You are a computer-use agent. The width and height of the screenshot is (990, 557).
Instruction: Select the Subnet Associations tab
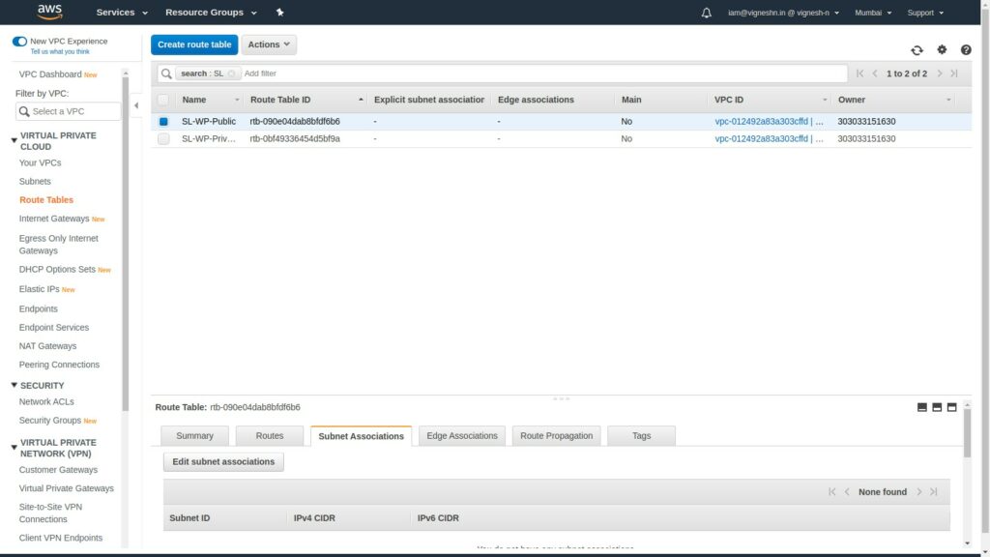point(362,436)
